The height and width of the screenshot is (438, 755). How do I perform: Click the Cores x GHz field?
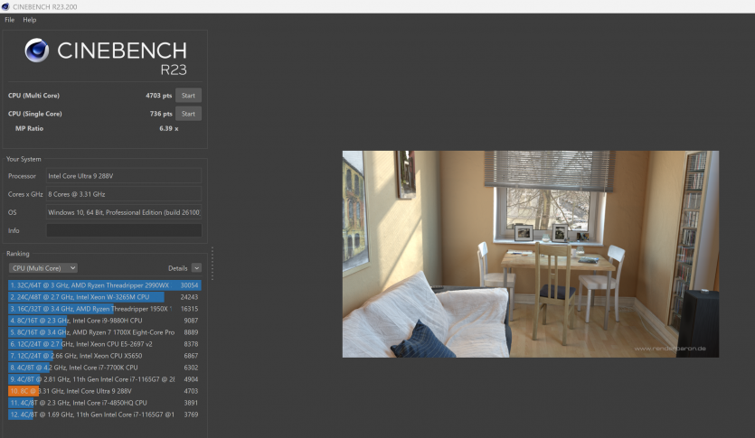coord(123,194)
